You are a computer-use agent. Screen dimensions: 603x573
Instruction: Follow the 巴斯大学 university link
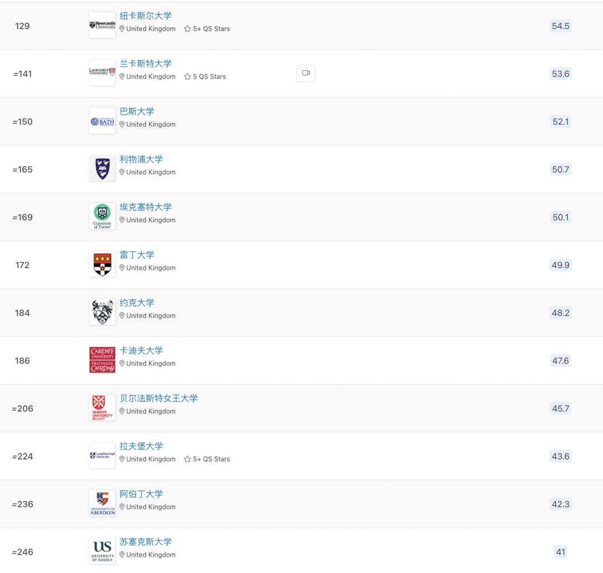(137, 112)
